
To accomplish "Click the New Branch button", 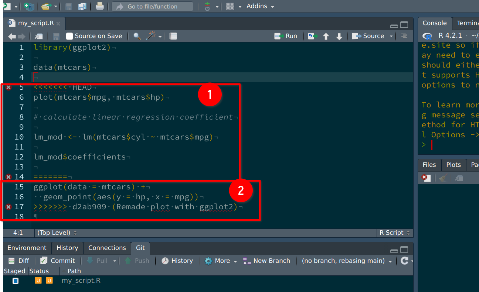I will [x=266, y=261].
